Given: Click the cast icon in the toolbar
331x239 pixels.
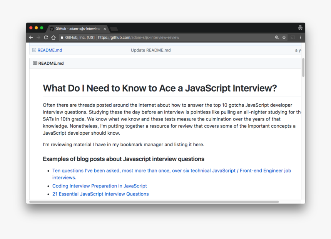Looking at the screenshot, I should click(293, 38).
